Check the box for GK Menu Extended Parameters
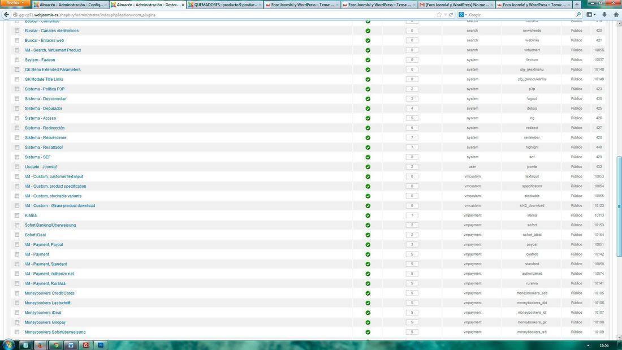The image size is (622, 350). coord(16,70)
